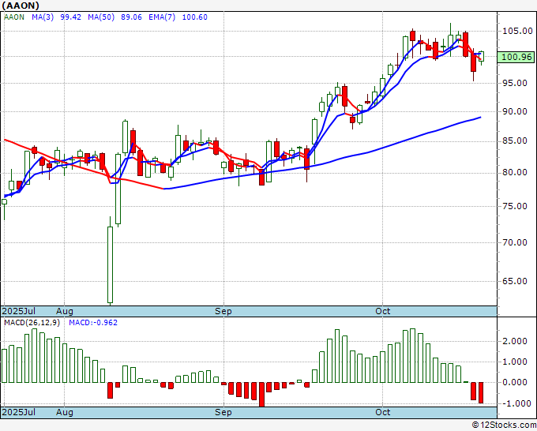
Task: Click 2025Jul on the MACD panel axis
Action: (x=19, y=412)
